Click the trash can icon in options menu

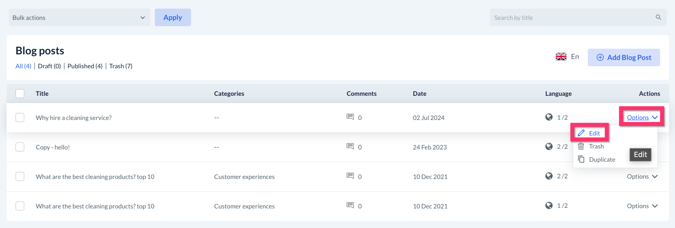(x=581, y=146)
